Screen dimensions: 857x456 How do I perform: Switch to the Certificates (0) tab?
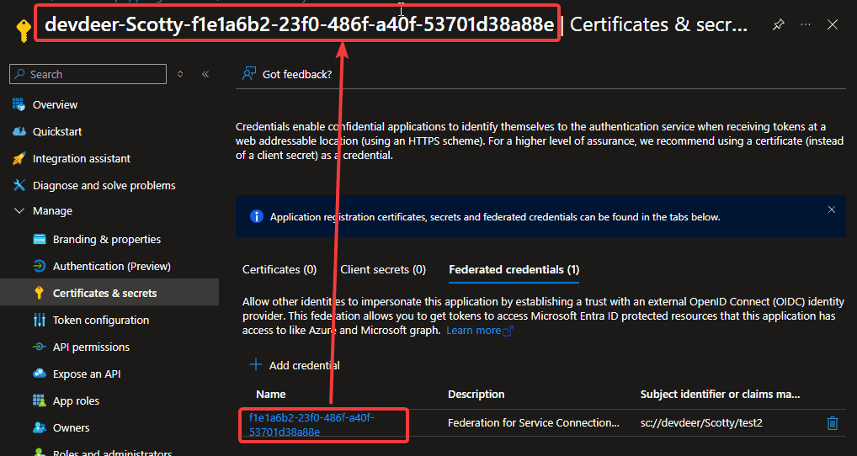[x=279, y=270]
